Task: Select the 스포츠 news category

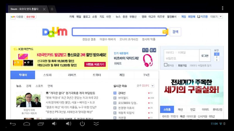Action: click(39, 86)
